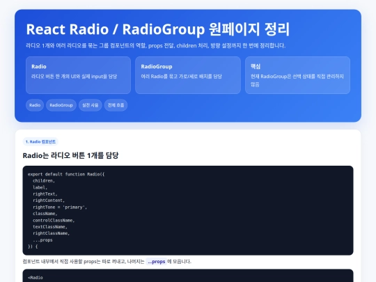Select the Radio summary card
The width and height of the screenshot is (376, 282).
pyautogui.click(x=79, y=75)
